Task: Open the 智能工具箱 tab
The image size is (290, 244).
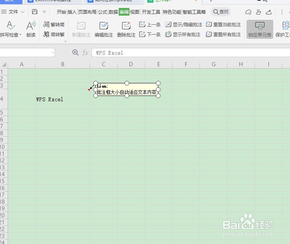Action: (194, 12)
